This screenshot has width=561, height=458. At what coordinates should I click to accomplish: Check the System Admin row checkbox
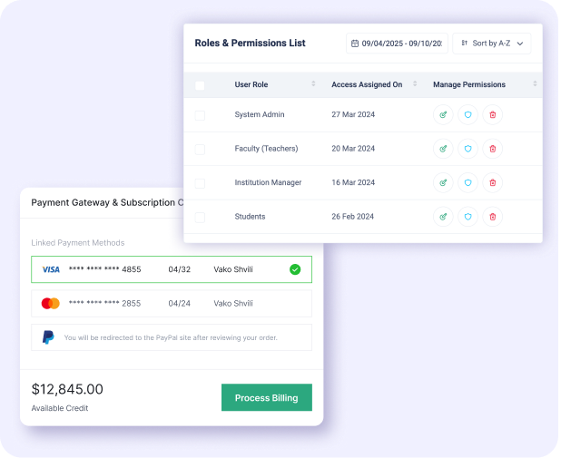coord(200,115)
